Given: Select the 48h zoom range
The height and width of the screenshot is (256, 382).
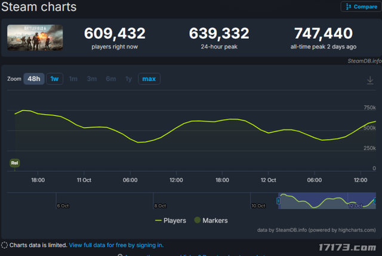Looking at the screenshot, I should pos(34,79).
